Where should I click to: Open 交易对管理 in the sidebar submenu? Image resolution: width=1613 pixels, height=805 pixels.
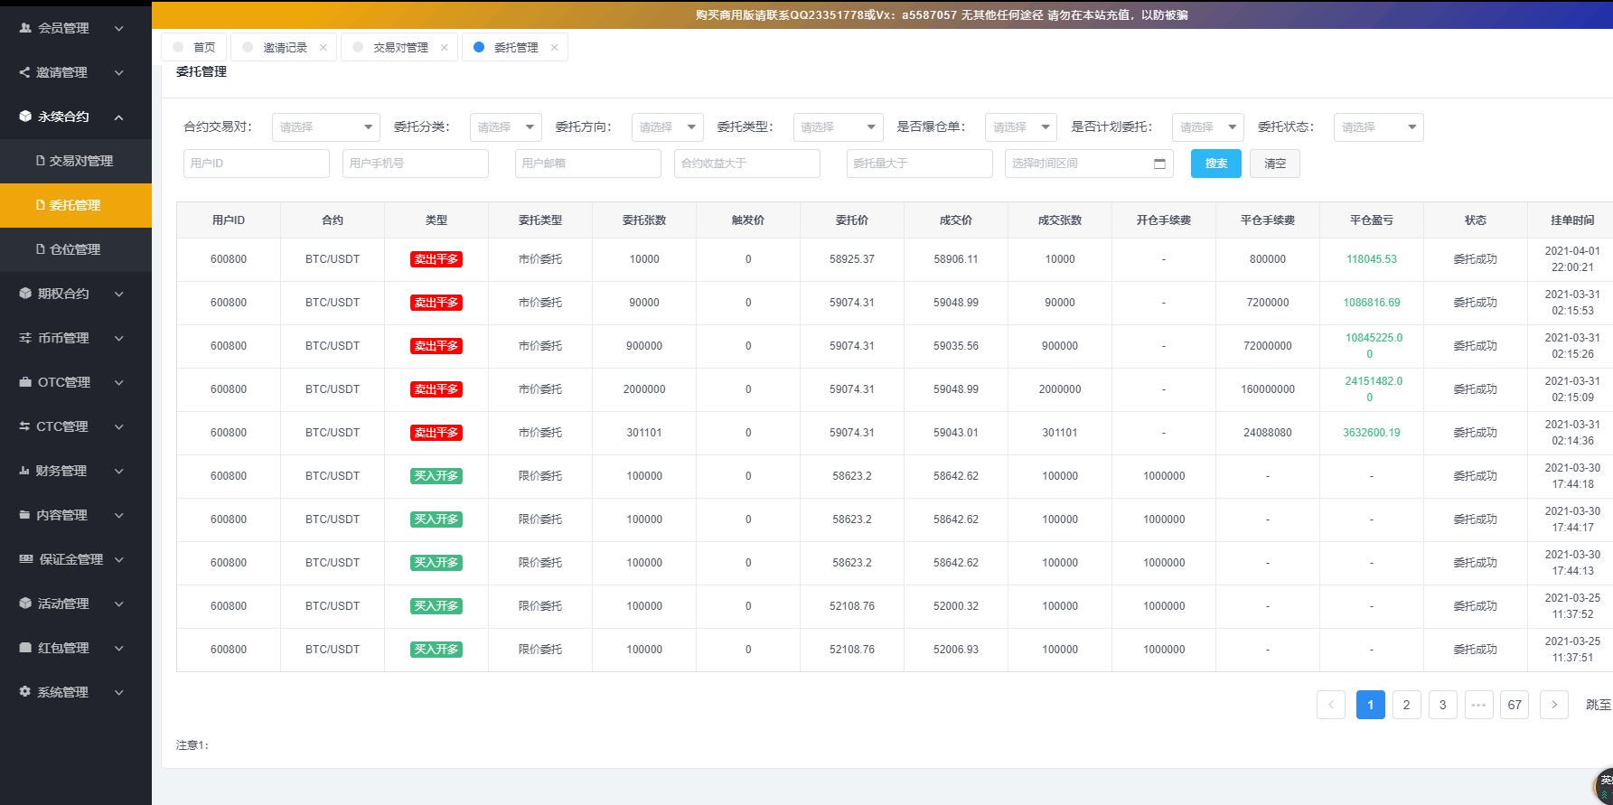coord(80,161)
